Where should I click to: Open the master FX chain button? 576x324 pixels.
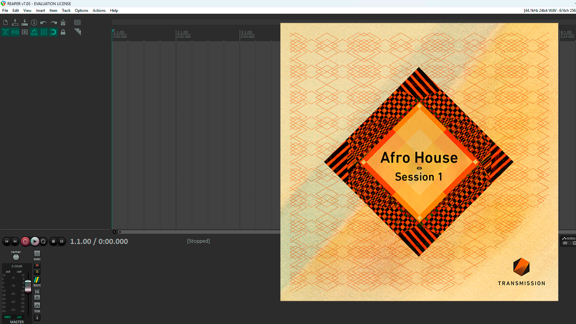37,292
